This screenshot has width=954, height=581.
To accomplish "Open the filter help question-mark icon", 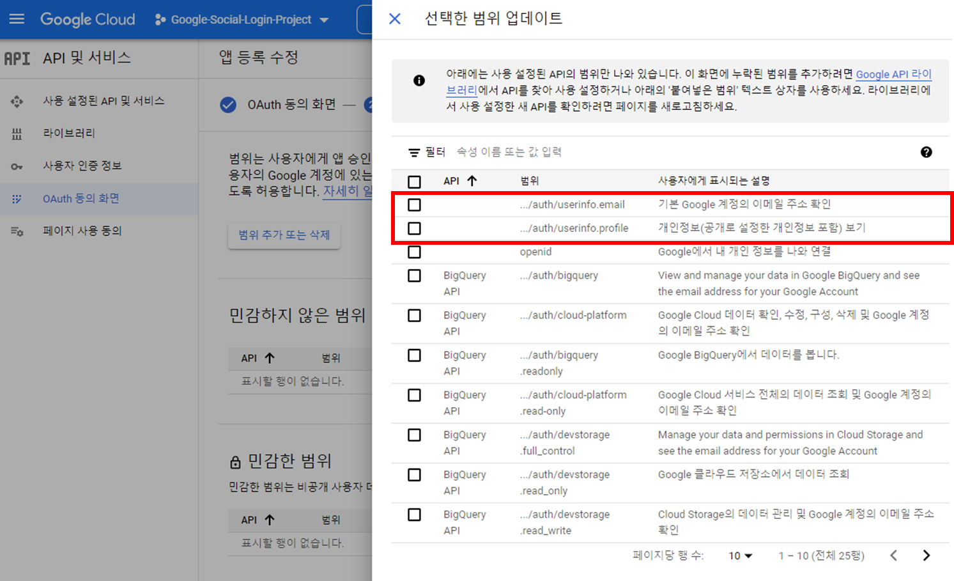I will [927, 152].
